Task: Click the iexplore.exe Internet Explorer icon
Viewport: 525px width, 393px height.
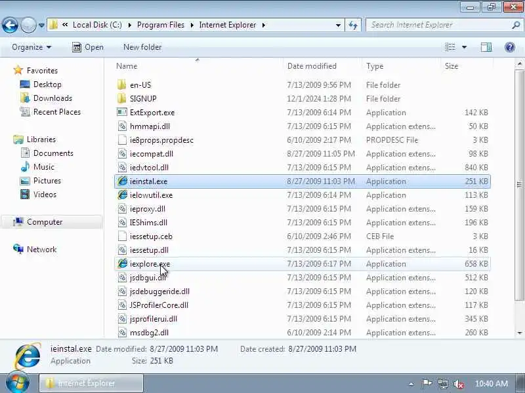Action: (122, 263)
